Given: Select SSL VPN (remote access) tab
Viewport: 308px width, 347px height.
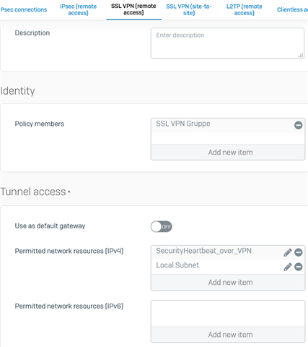Looking at the screenshot, I should [133, 9].
